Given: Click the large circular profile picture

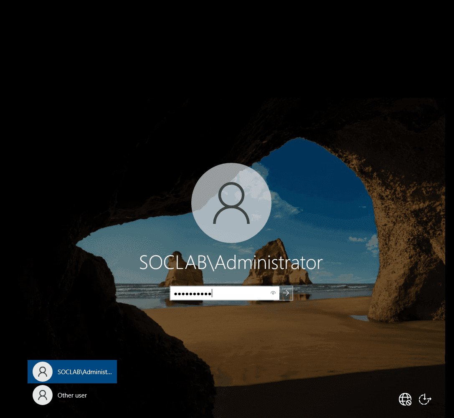Looking at the screenshot, I should [231, 203].
